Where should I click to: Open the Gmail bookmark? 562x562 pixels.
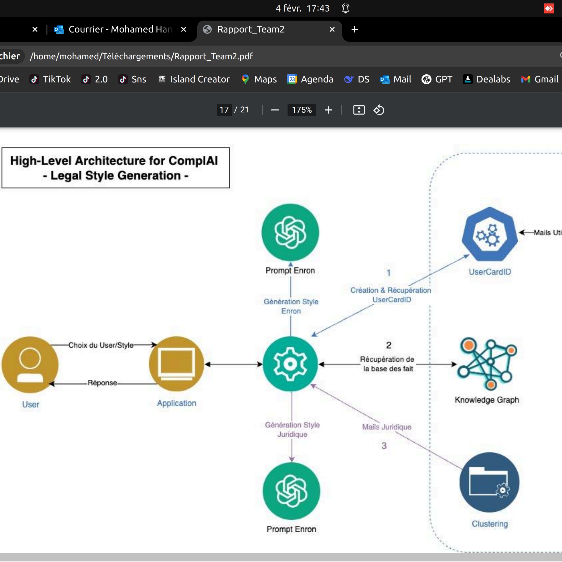pos(540,79)
